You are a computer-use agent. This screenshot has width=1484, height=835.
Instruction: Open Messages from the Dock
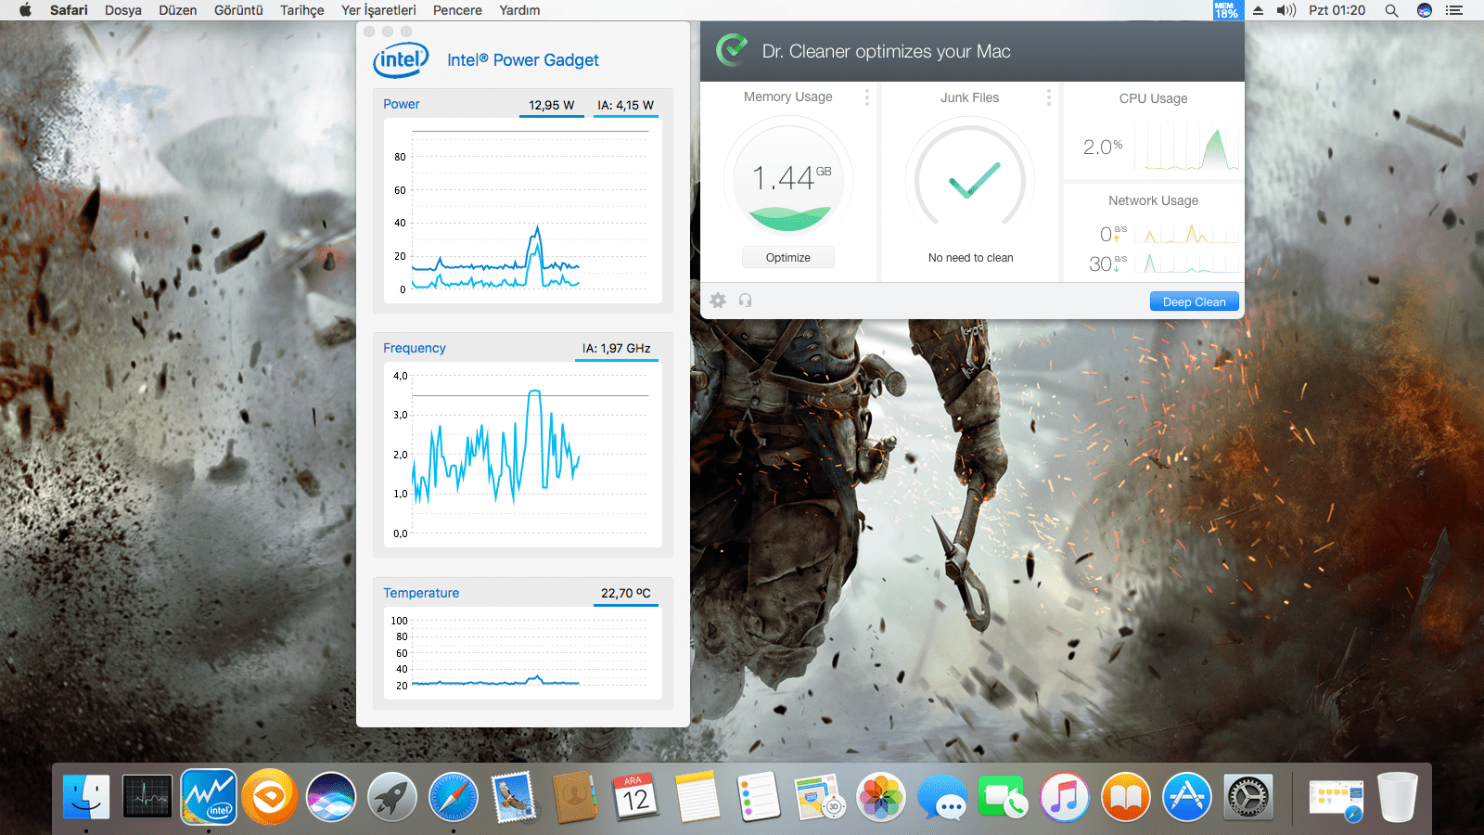pos(941,797)
